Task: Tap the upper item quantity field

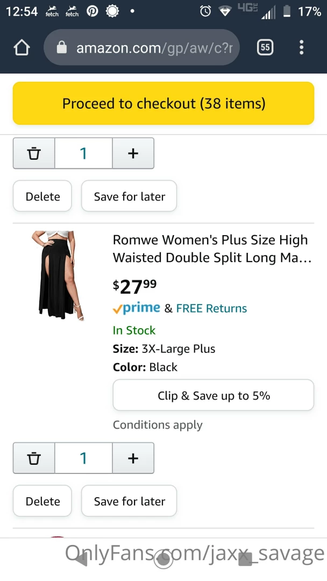Action: click(83, 153)
